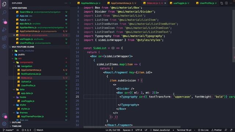Expand the navigation folder
This screenshot has width=235, height=132.
point(26,66)
